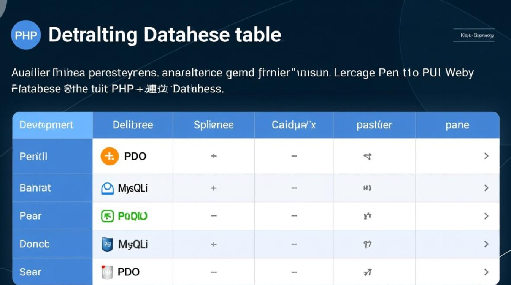Click the blue MySQLi icon in Banrat row

coord(108,188)
